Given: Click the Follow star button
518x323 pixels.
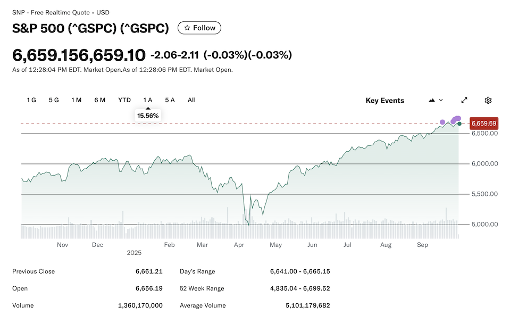Looking at the screenshot, I should [x=199, y=28].
